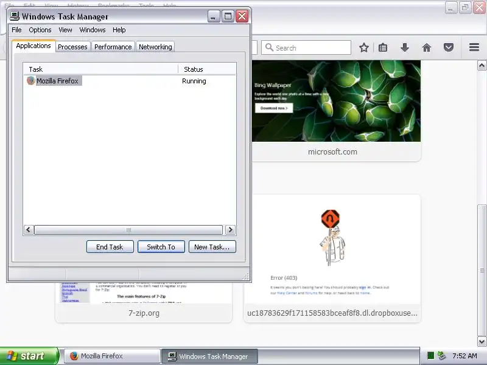Screen dimensions: 487x365
Task: Click the New Task... button
Action: (x=212, y=247)
